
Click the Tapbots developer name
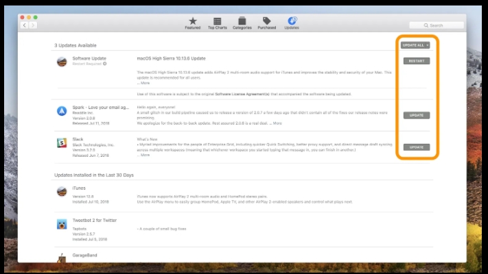[x=80, y=229]
